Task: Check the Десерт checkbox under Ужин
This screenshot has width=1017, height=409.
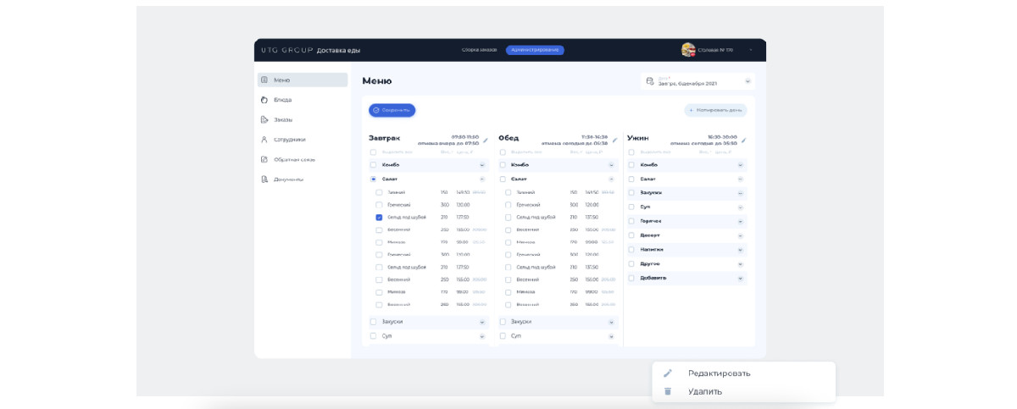Action: tap(631, 235)
